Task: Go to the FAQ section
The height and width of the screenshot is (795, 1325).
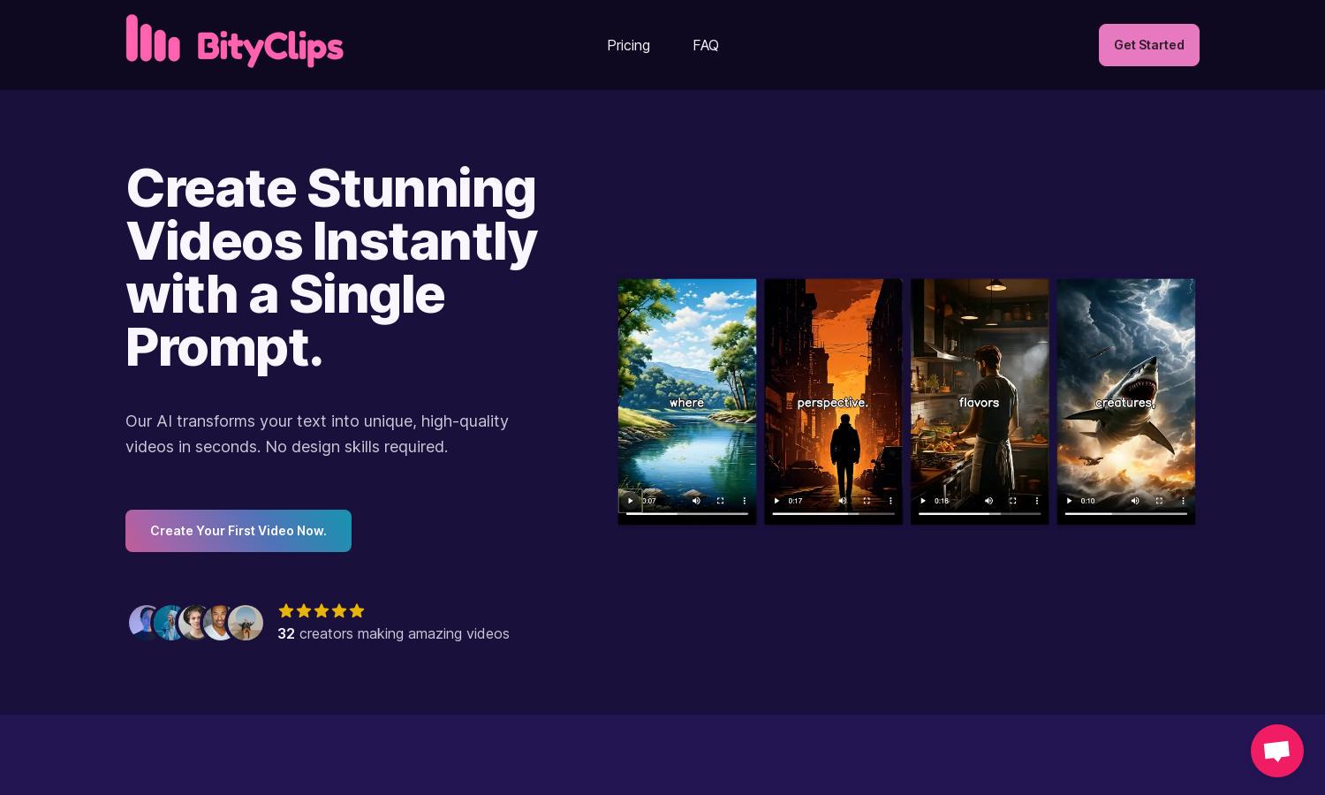Action: click(706, 45)
